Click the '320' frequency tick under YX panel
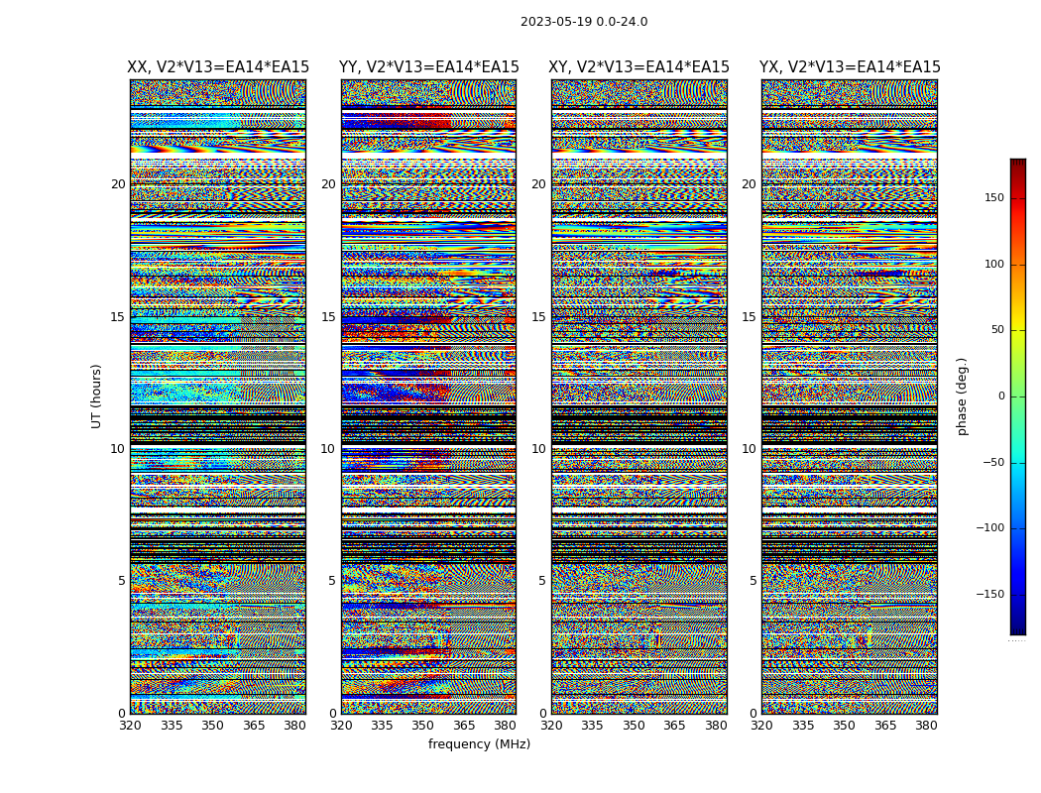Image resolution: width=1041 pixels, height=793 pixels. [762, 726]
